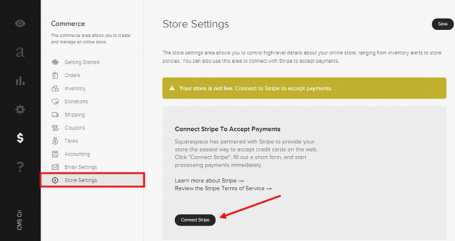Open Learn more about Stripe link
Viewport: 455px width, 241px height.
pyautogui.click(x=209, y=181)
